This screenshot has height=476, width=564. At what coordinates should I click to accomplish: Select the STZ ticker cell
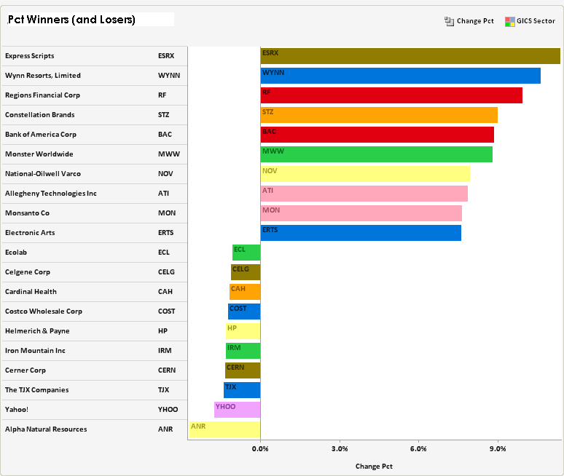click(x=164, y=115)
